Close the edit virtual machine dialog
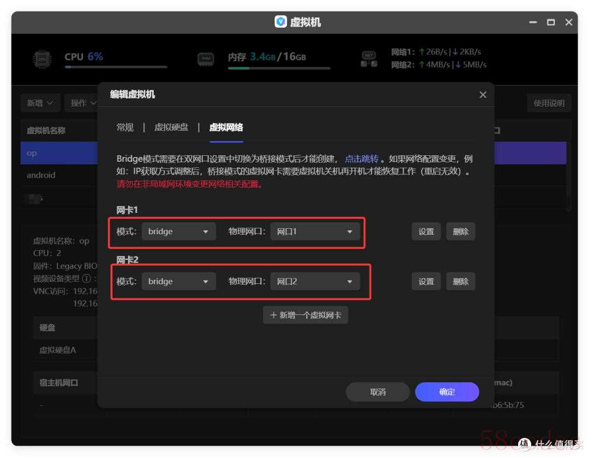This screenshot has width=589, height=457. click(x=483, y=95)
